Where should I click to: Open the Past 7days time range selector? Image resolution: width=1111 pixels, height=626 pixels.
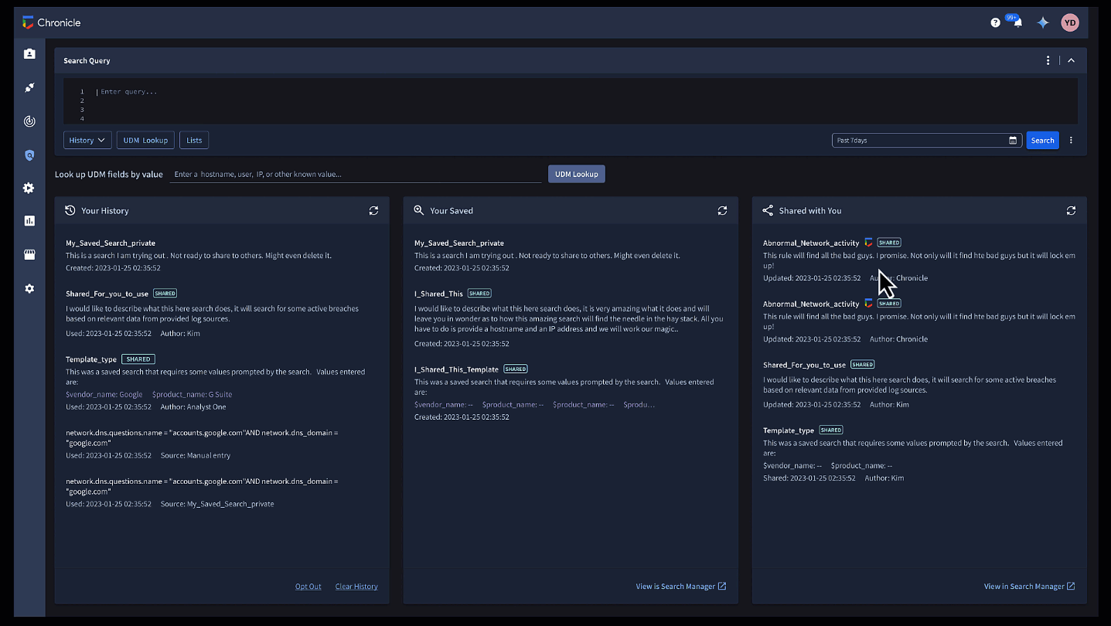920,141
